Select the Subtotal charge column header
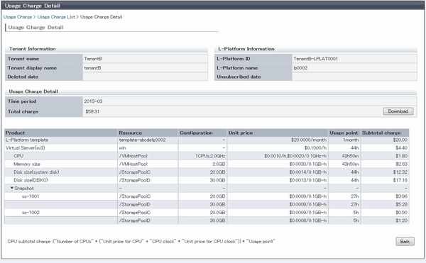Viewport: 426px width, 263px height. [x=385, y=133]
